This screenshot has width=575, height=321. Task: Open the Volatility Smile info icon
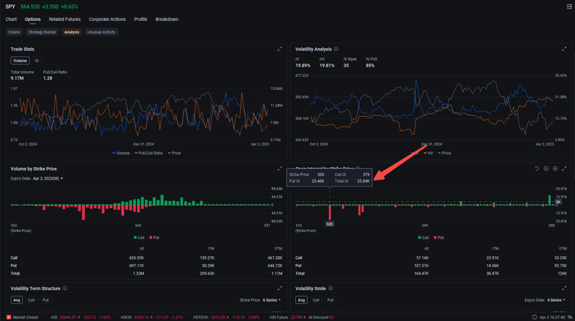[330, 288]
